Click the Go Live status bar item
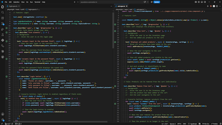222x125 pixels. (206, 124)
